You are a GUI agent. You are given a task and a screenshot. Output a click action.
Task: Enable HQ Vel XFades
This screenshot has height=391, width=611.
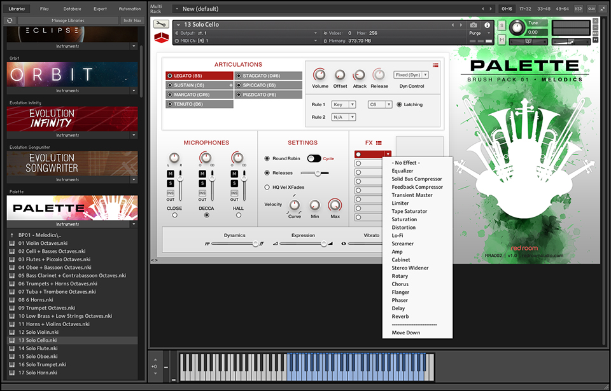tap(267, 188)
